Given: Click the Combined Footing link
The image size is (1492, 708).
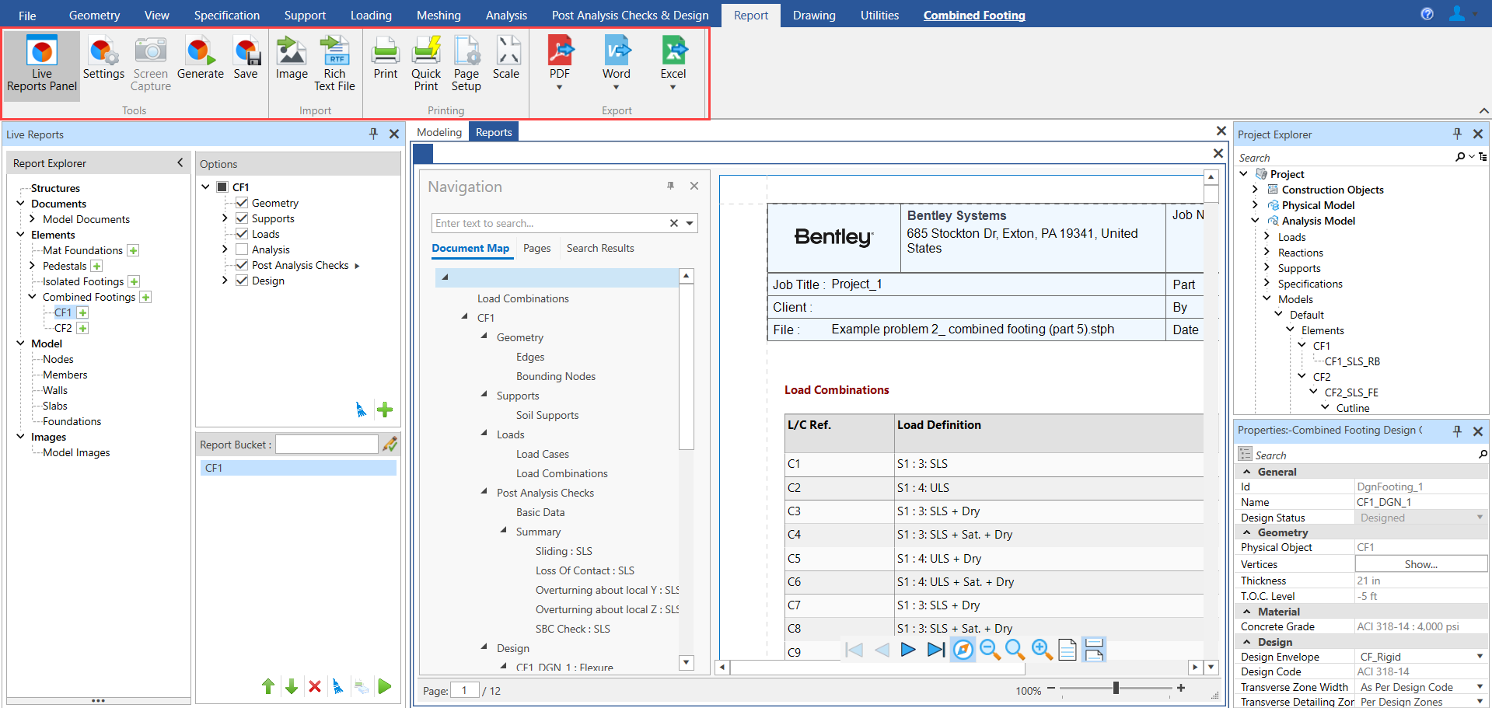Looking at the screenshot, I should [974, 15].
